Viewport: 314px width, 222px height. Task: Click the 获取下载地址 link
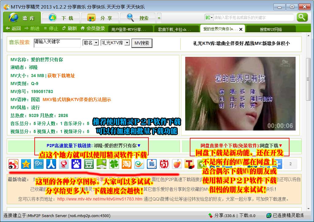tap(61, 76)
